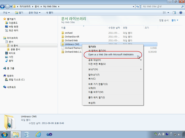The width and height of the screenshot is (185, 138).
Task: Select the Orchard.Theme file icon
Action: tap(63, 48)
